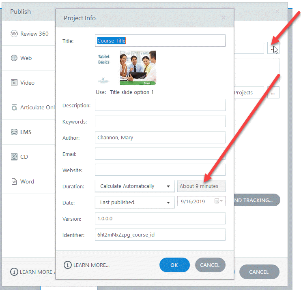Click the info icon in Publish window footer
301x290 pixels.
pyautogui.click(x=14, y=272)
